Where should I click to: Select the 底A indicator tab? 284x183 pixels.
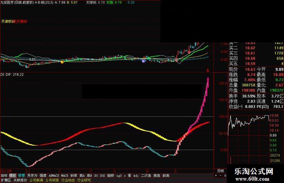pos(82,175)
